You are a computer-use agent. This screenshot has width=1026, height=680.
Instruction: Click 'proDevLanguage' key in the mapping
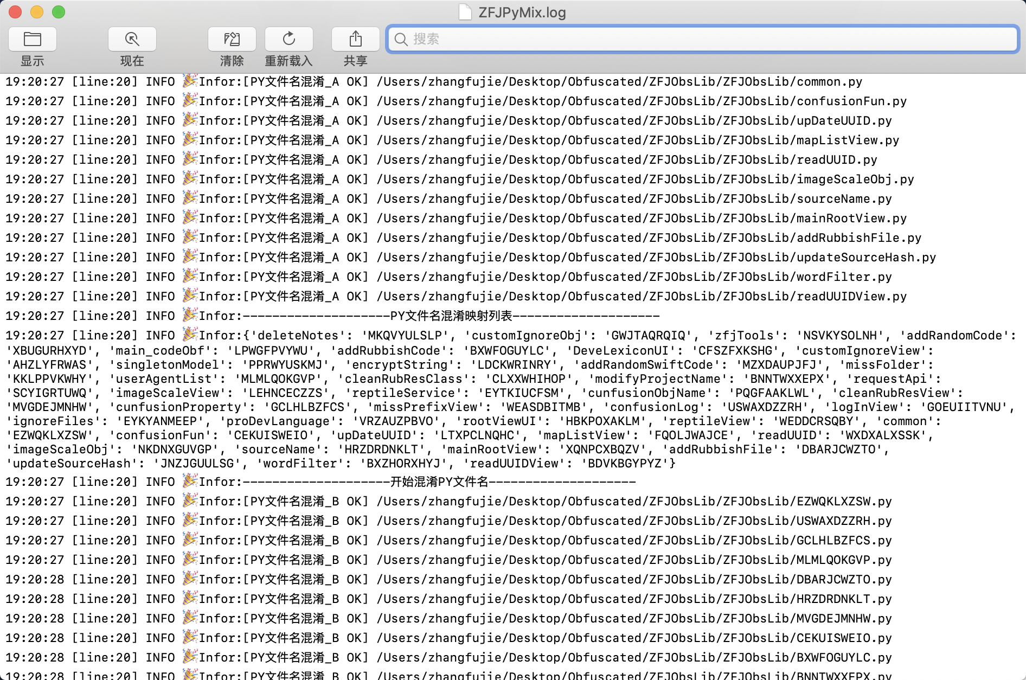point(278,421)
